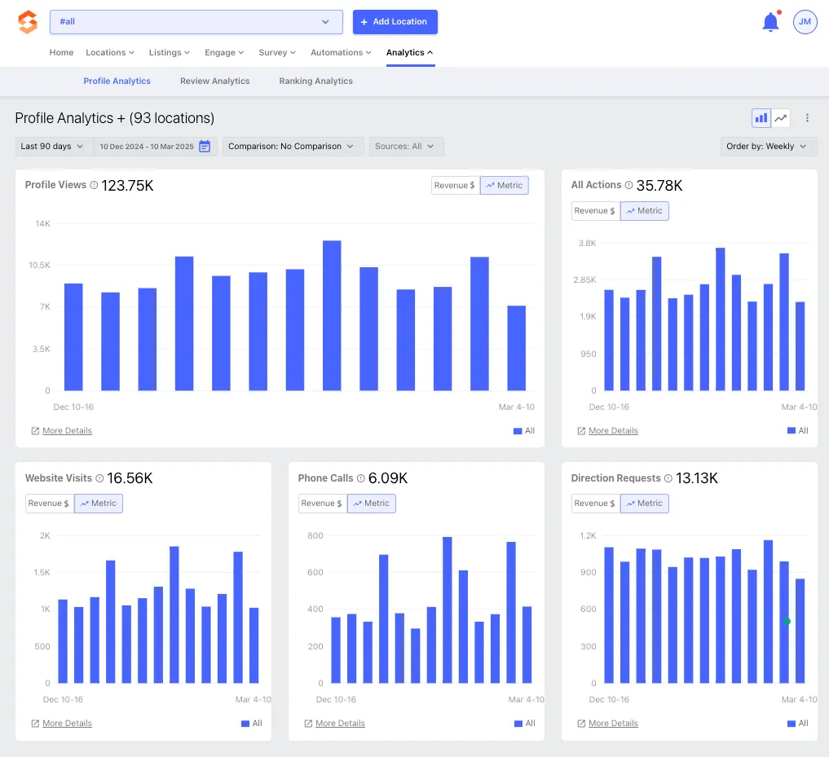
Task: Click the orange app logo
Action: tap(28, 22)
